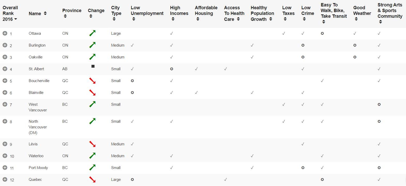The image size is (406, 186).
Task: Sort by Affordable Housing arrows
Action: pos(198,19)
